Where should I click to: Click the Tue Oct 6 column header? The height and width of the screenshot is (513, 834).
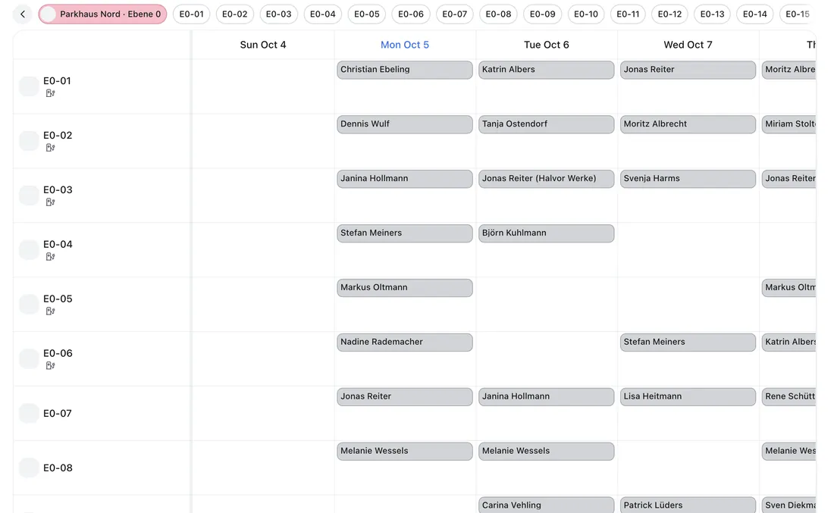click(x=546, y=45)
